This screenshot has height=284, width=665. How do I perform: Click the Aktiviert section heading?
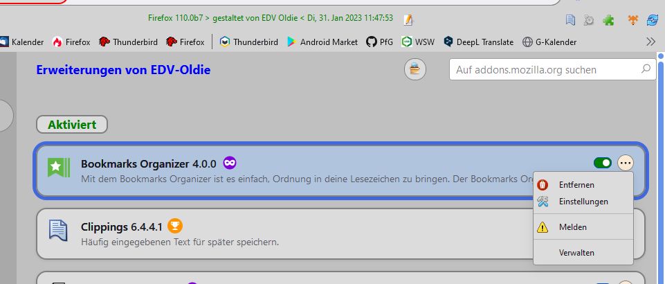pyautogui.click(x=72, y=125)
